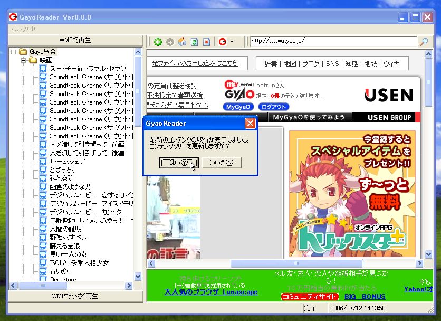Viewport: 441px width, 321px height.
Task: Click the red G Gyao toolbar icon
Action: [x=223, y=42]
